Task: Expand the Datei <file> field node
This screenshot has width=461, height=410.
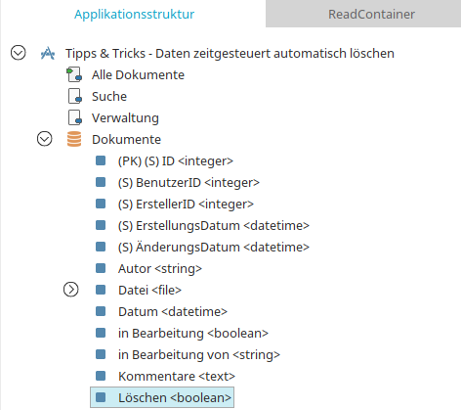Action: point(71,290)
